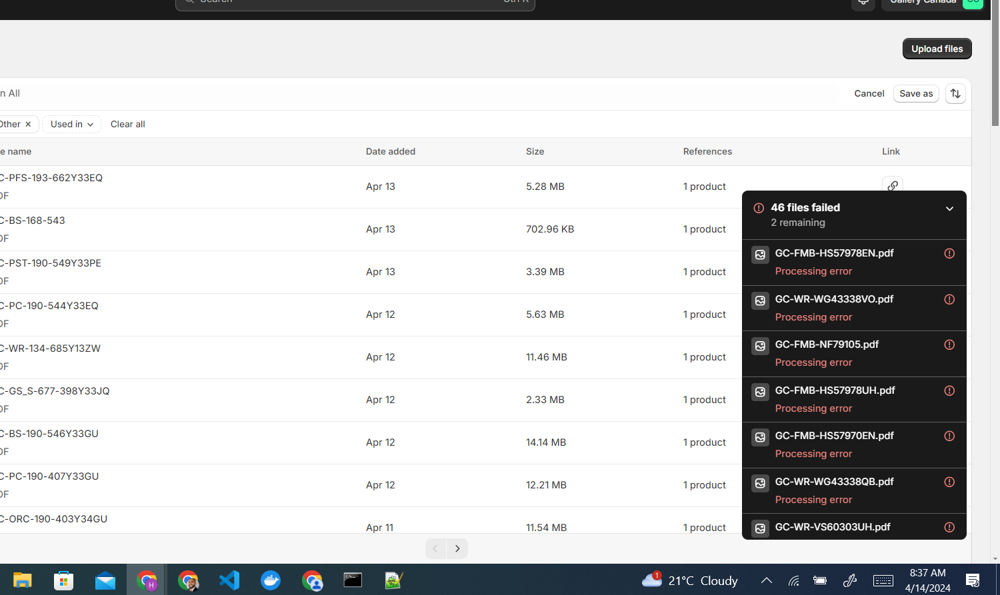Image resolution: width=1000 pixels, height=595 pixels.
Task: Show hidden system tray icons
Action: 767,580
